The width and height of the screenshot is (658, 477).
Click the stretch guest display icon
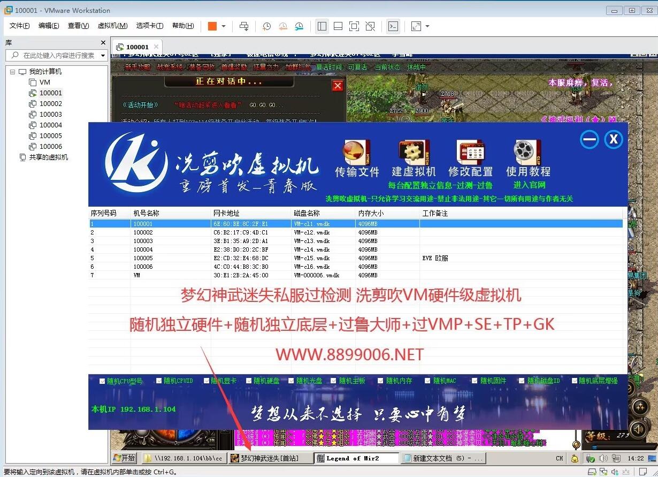416,26
